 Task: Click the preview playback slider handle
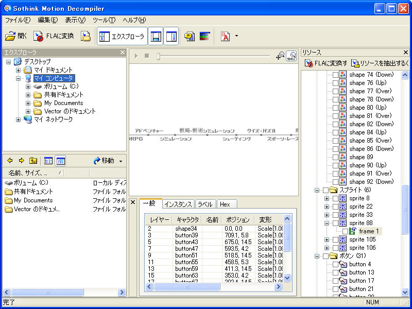pyautogui.click(x=158, y=56)
